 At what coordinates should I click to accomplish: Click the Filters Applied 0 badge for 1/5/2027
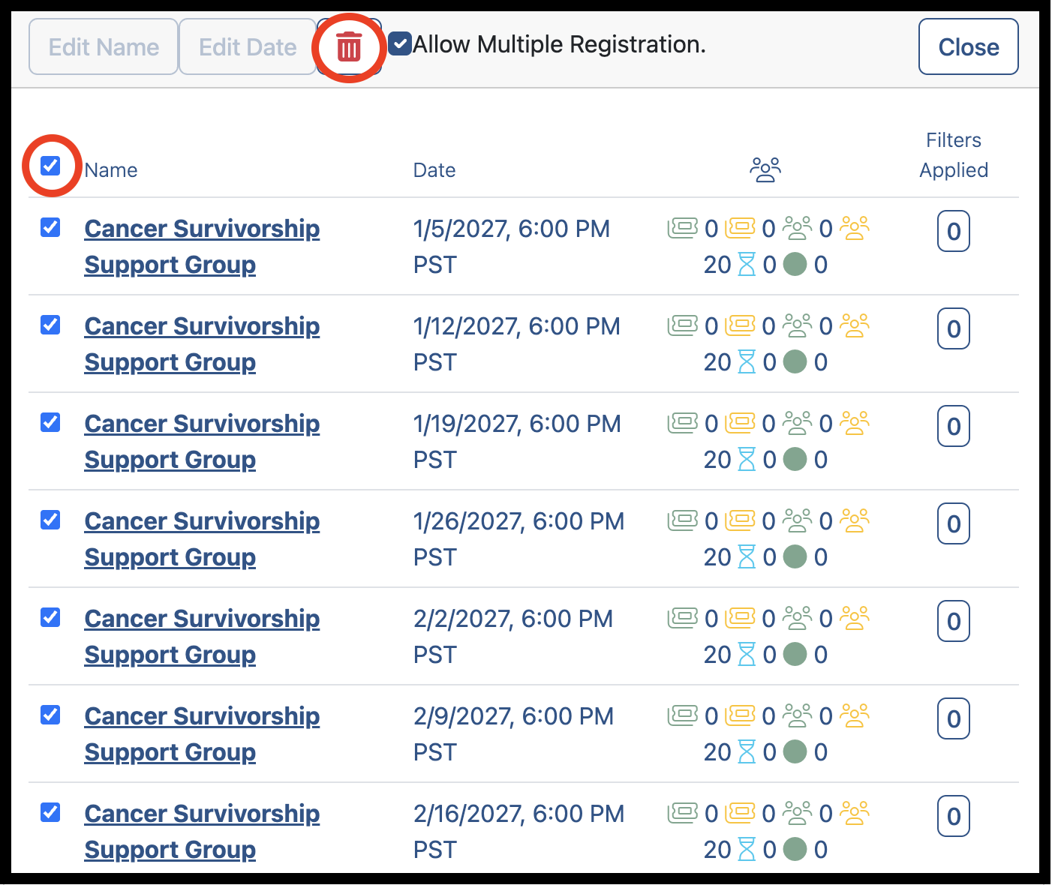(x=954, y=231)
